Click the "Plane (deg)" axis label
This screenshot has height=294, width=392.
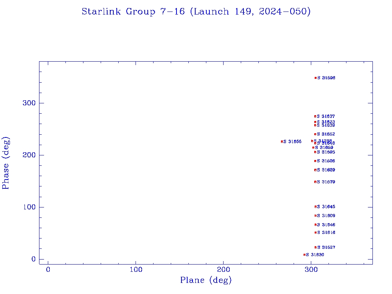point(206,280)
